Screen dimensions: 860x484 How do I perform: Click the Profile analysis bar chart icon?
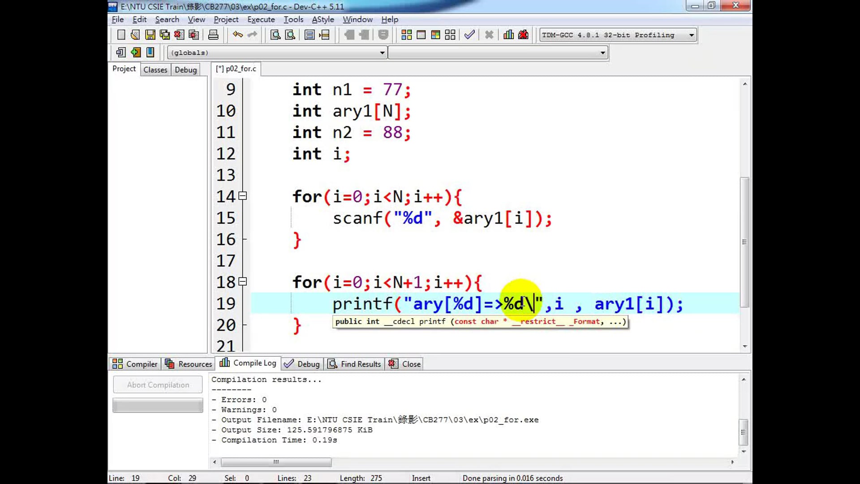click(508, 35)
